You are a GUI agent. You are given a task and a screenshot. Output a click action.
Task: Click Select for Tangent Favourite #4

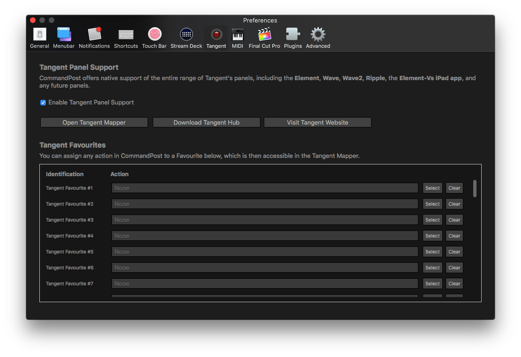click(432, 236)
